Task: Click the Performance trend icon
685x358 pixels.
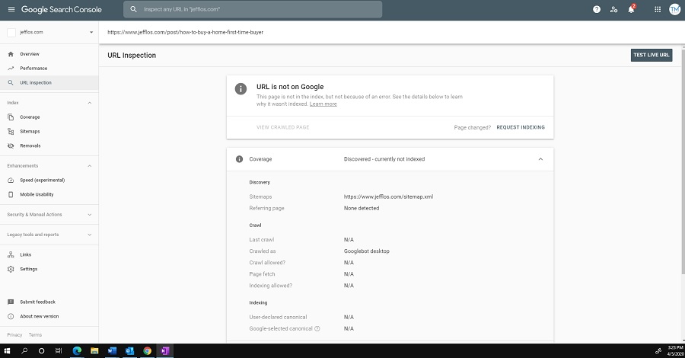Action: click(x=11, y=69)
